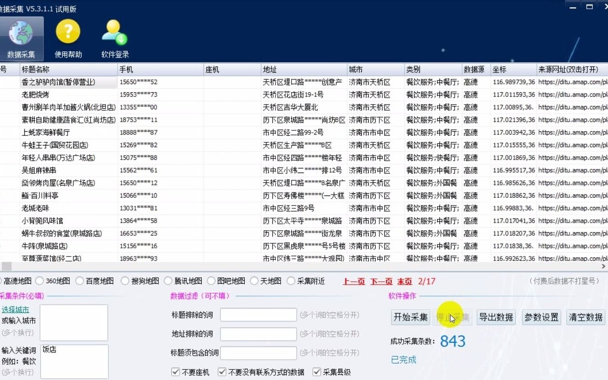Go to previous page via 上一页 link
The height and width of the screenshot is (380, 608).
point(354,281)
